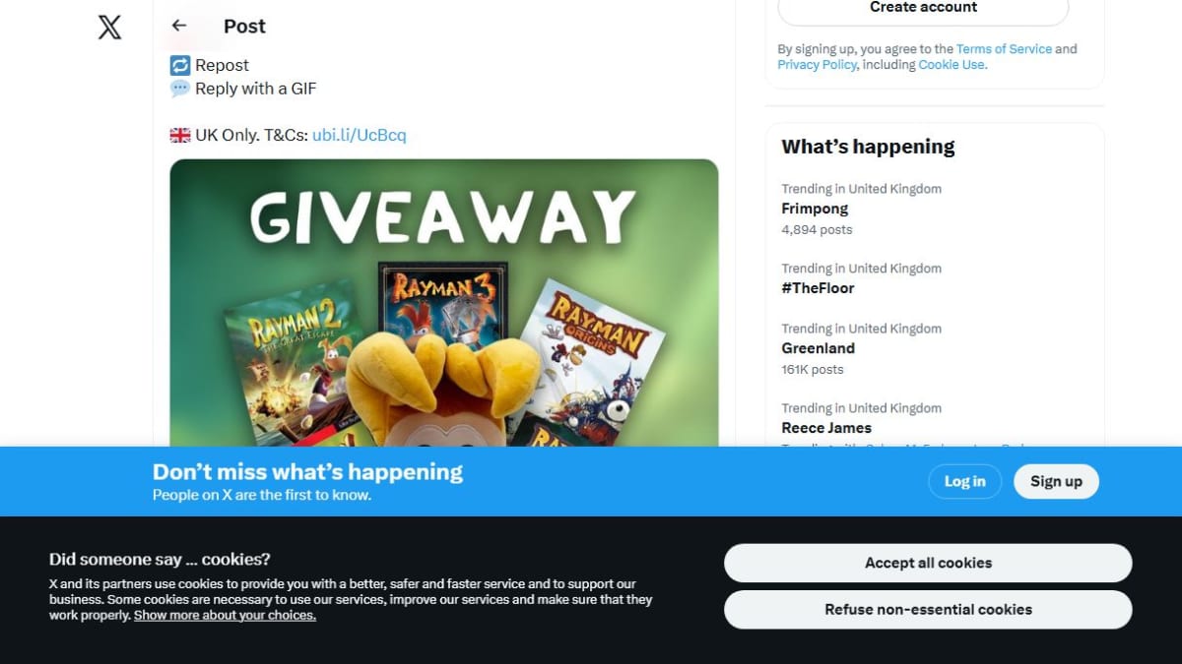1182x664 pixels.
Task: Click the X logo icon
Action: tap(110, 27)
